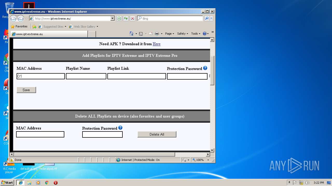Click Action Center flag tray icon
This screenshot has width=332, height=186.
tap(295, 183)
